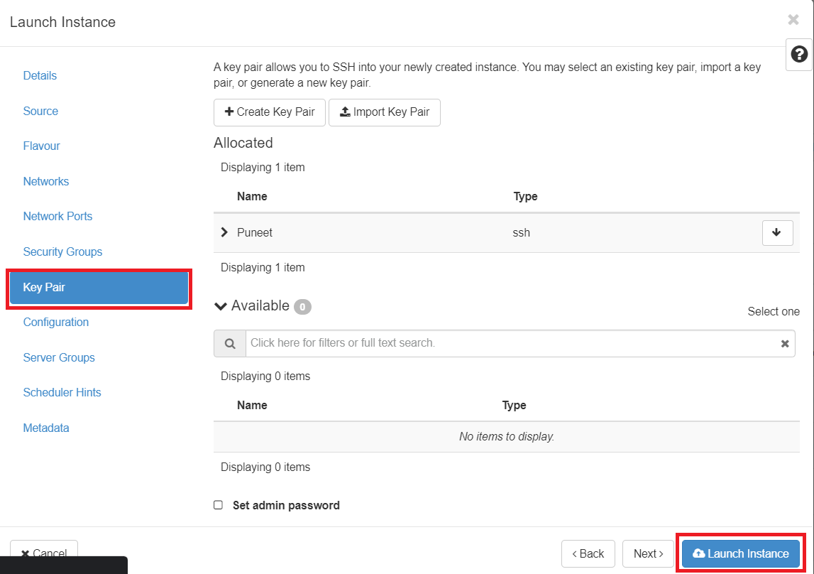
Task: Click the search magnifier icon
Action: (230, 343)
